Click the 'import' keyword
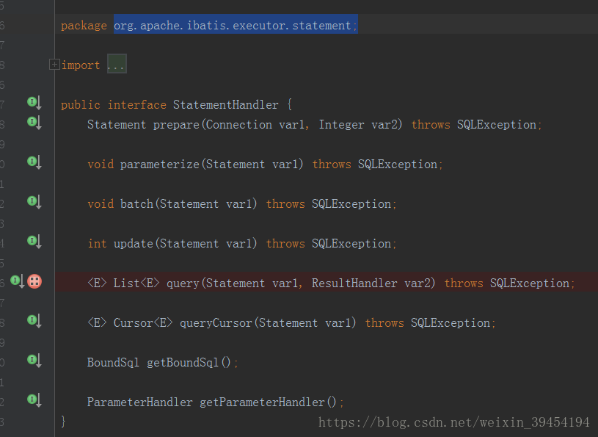The width and height of the screenshot is (598, 437). tap(81, 65)
